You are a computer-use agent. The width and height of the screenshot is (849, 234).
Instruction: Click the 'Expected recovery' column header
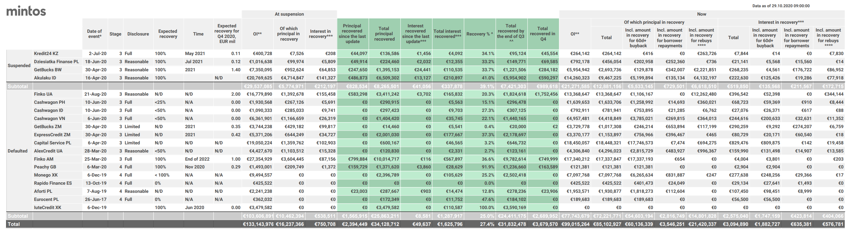168,34
